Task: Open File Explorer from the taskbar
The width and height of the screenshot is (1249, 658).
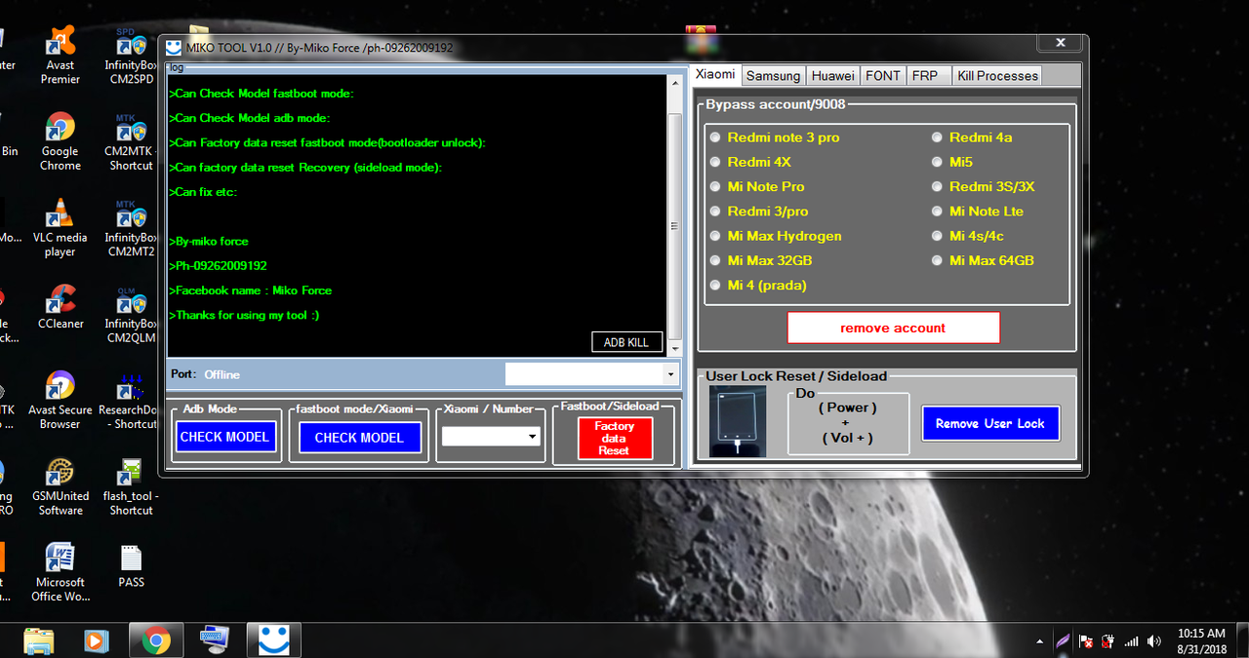Action: [39, 640]
